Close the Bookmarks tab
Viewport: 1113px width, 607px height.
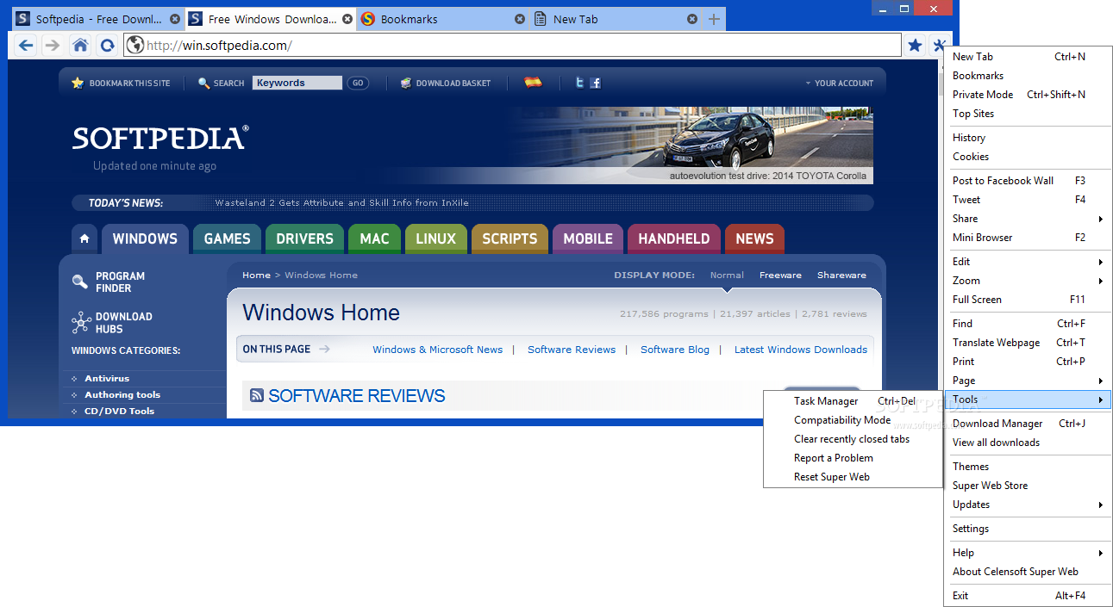(x=520, y=19)
